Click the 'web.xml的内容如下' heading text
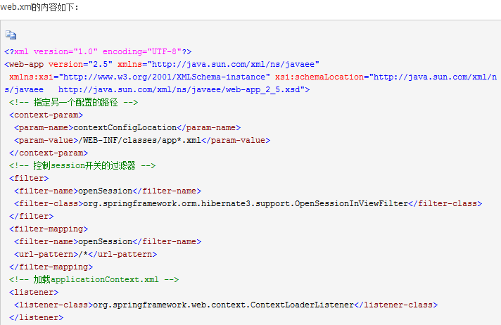The height and width of the screenshot is (325, 501). pos(39,7)
